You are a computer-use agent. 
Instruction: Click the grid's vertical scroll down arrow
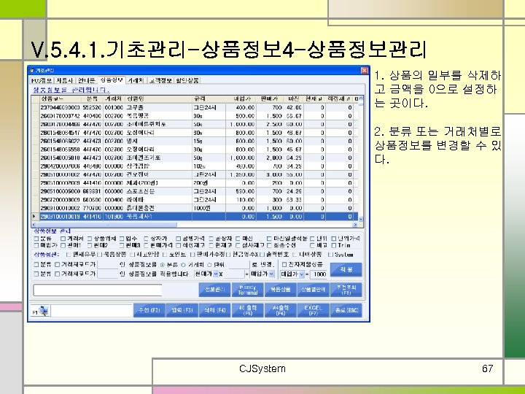point(361,219)
